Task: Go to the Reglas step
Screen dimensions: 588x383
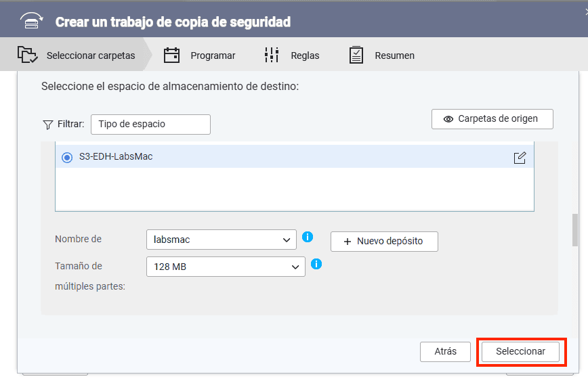Action: 292,55
